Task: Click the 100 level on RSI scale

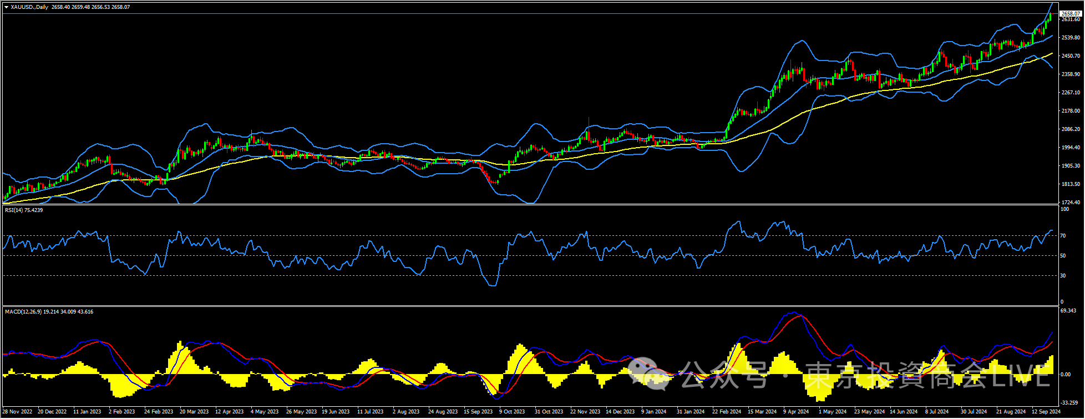Action: [x=1064, y=210]
